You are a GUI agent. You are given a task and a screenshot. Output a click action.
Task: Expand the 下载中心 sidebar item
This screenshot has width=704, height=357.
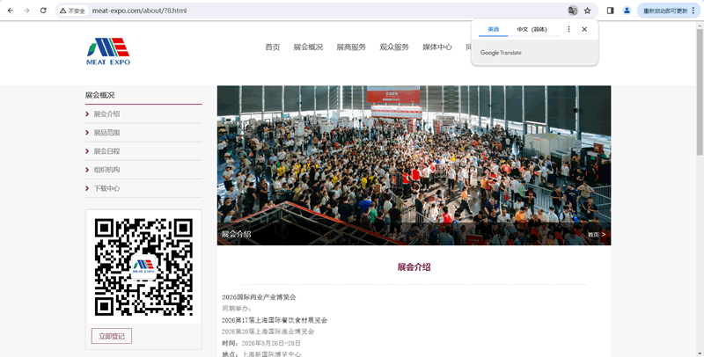pos(106,188)
